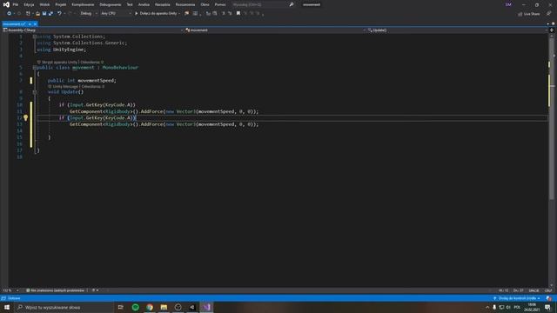Collapse the using directives block
This screenshot has height=313, width=557.
[x=35, y=37]
